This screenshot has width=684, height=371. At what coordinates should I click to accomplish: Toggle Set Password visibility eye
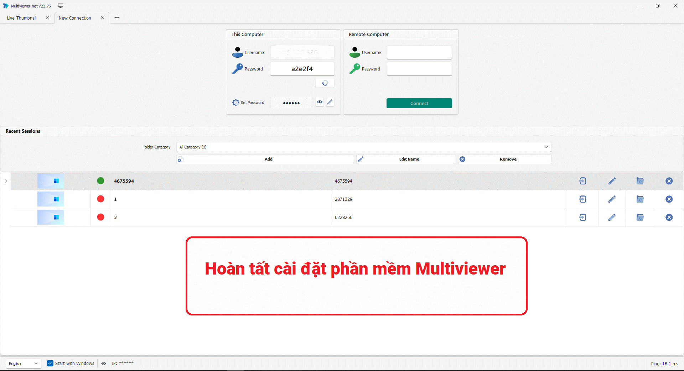(320, 102)
